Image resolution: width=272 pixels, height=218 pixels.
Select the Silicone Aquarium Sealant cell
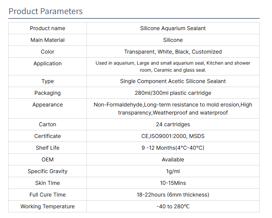[x=173, y=28]
